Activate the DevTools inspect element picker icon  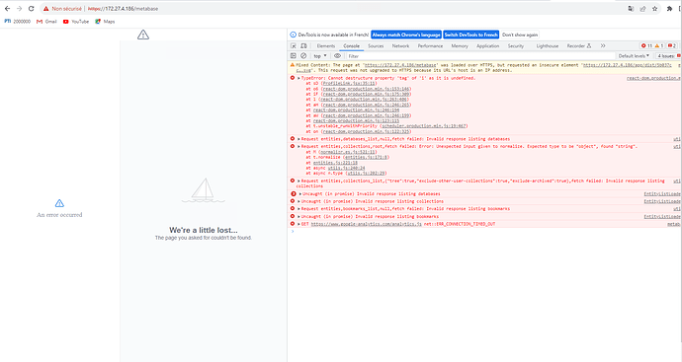[294, 46]
